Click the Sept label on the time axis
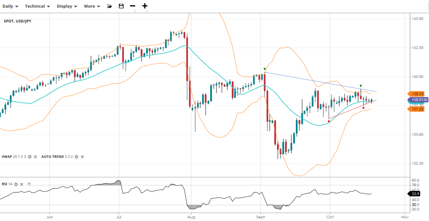Image resolution: width=429 pixels, height=221 pixels. pyautogui.click(x=260, y=217)
